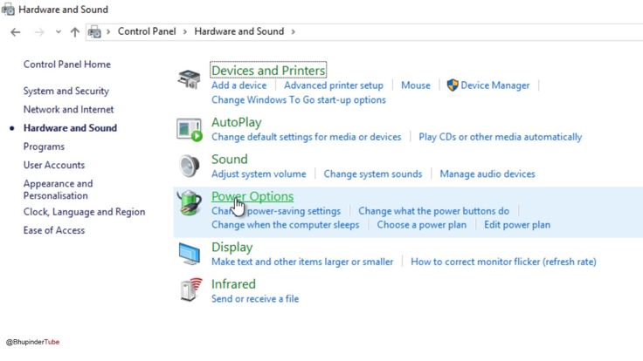Go to Control Panel Home
This screenshot has height=361, width=643.
(67, 65)
